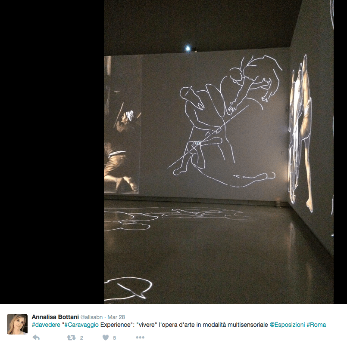
Task: Open the @Esposizioni mention
Action: coord(287,325)
